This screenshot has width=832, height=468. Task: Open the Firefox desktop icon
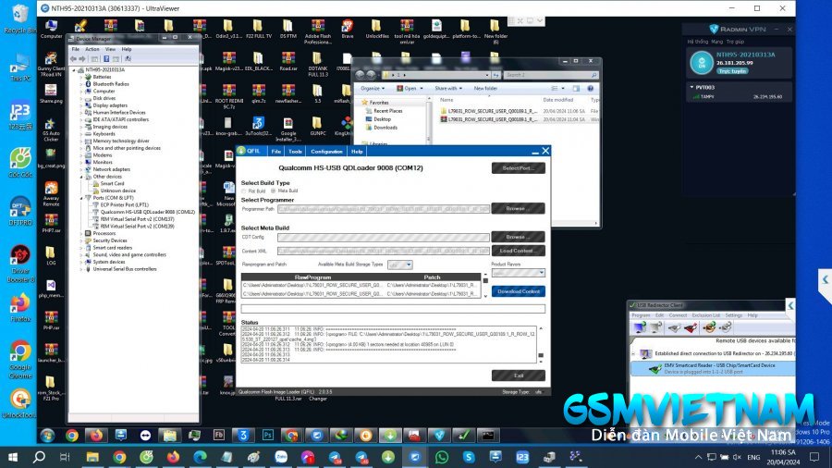(x=19, y=307)
